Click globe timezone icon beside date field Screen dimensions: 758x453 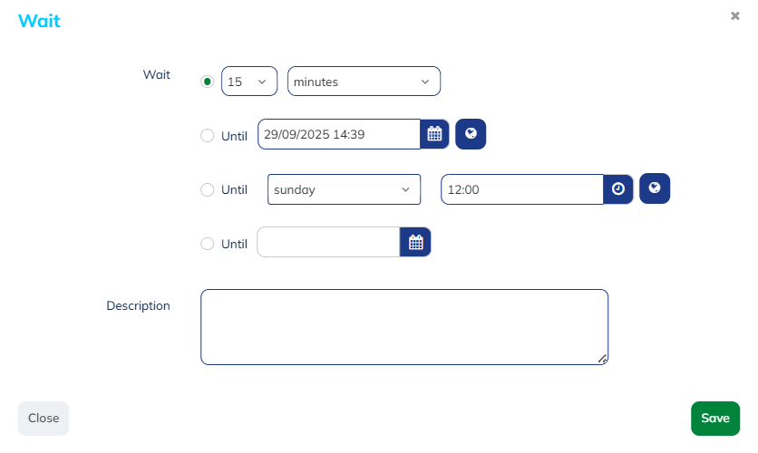coord(471,134)
